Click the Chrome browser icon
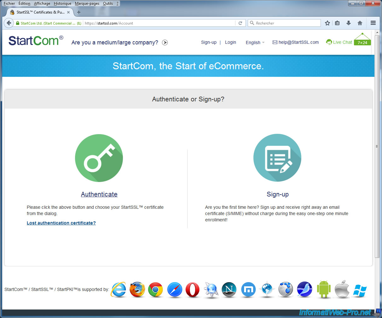The image size is (382, 318). (155, 290)
